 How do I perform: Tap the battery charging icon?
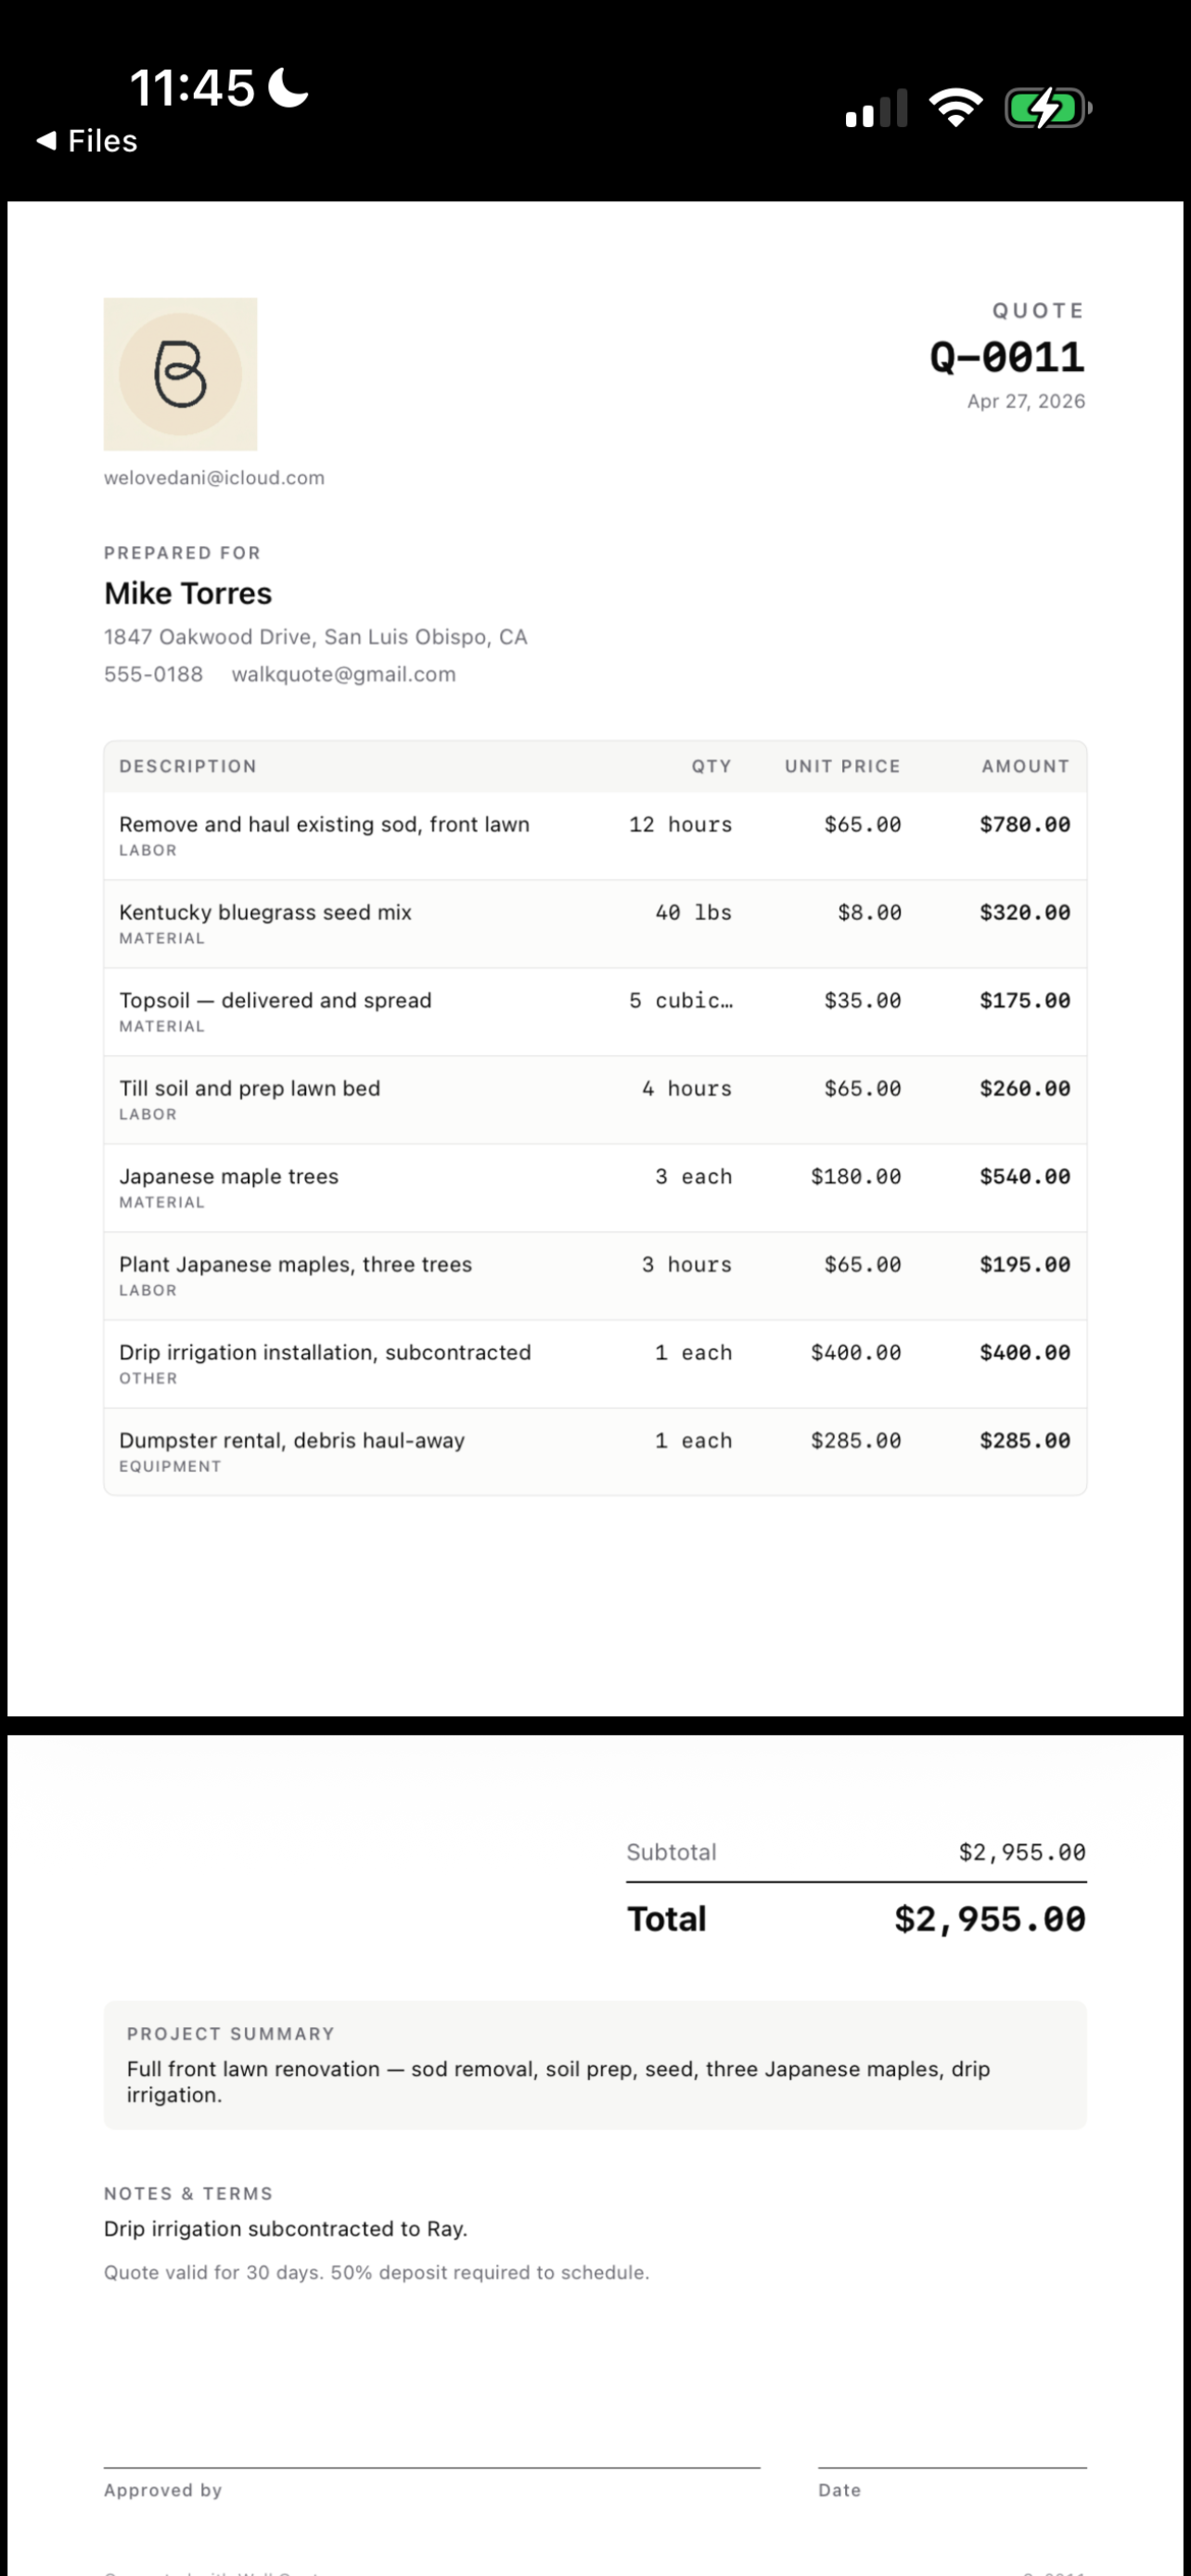point(1047,108)
